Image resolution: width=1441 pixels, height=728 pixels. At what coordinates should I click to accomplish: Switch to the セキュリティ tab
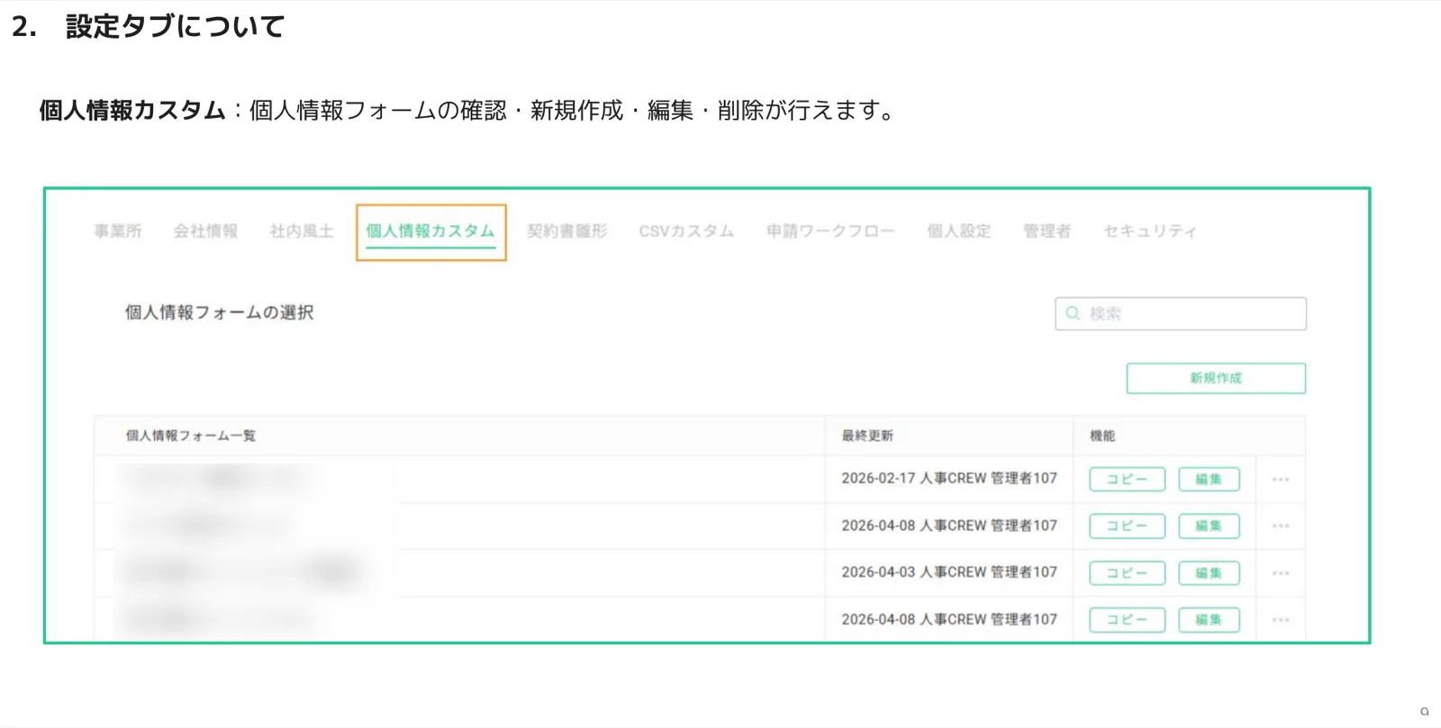click(1150, 231)
